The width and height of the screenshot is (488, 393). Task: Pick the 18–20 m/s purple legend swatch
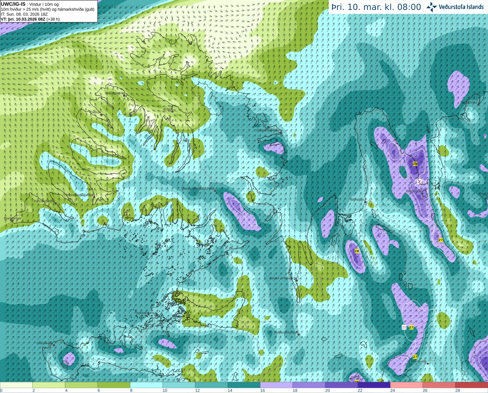tap(309, 385)
